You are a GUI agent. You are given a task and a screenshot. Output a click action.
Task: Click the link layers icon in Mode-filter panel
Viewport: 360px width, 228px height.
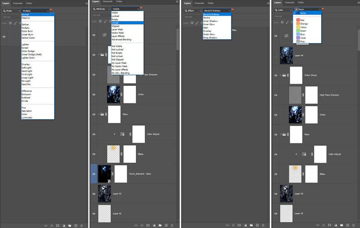point(46,226)
